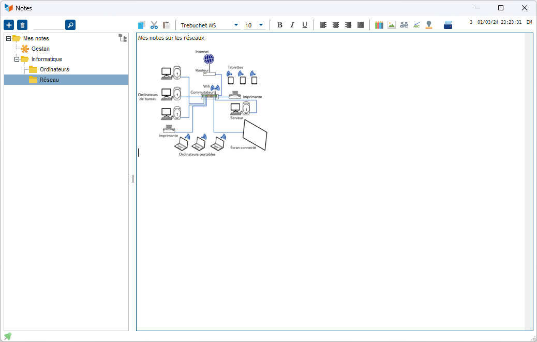Collapse the Informatique folder node
The height and width of the screenshot is (342, 537).
[x=17, y=59]
